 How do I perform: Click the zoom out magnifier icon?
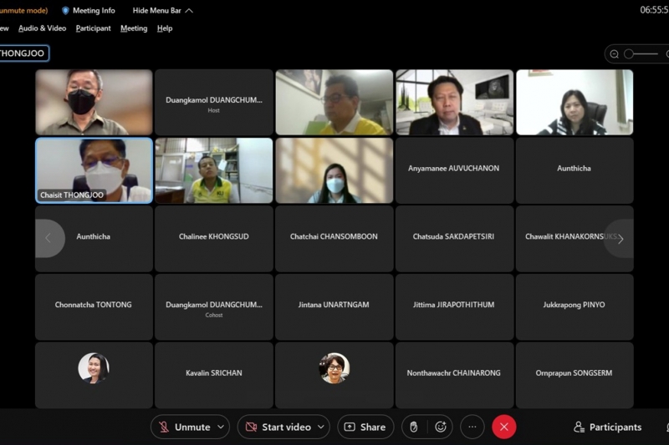pos(615,54)
